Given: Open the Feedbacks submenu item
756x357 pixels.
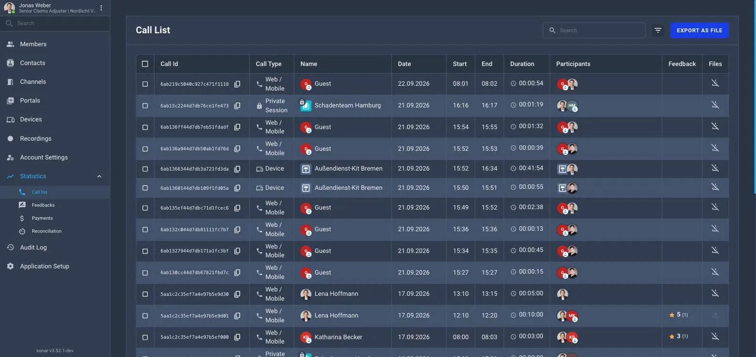Looking at the screenshot, I should point(55,205).
